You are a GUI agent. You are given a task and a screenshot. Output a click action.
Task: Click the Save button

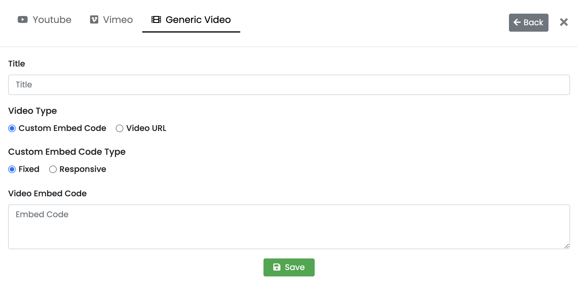(289, 267)
